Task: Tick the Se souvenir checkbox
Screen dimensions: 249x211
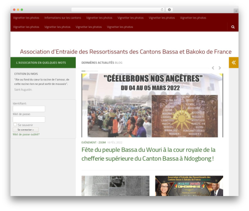Action: [x=15, y=125]
